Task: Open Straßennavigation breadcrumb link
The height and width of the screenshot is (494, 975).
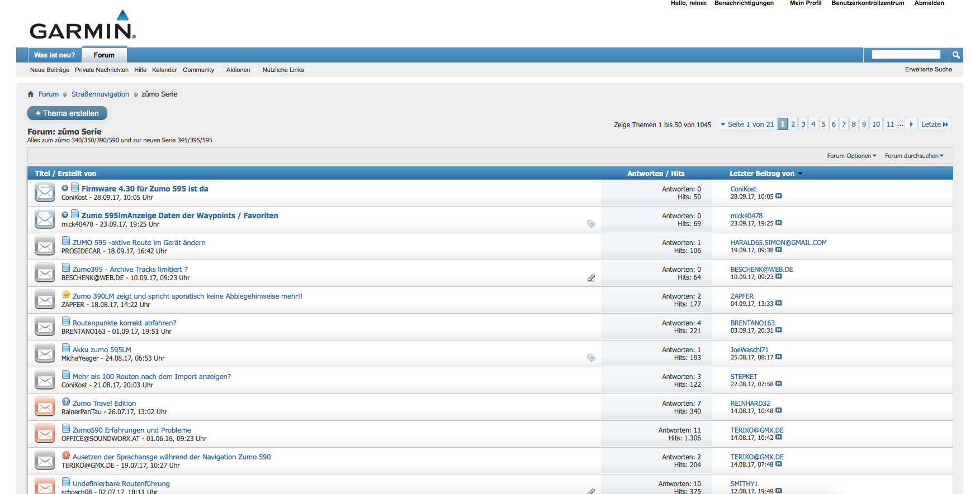Action: click(100, 94)
